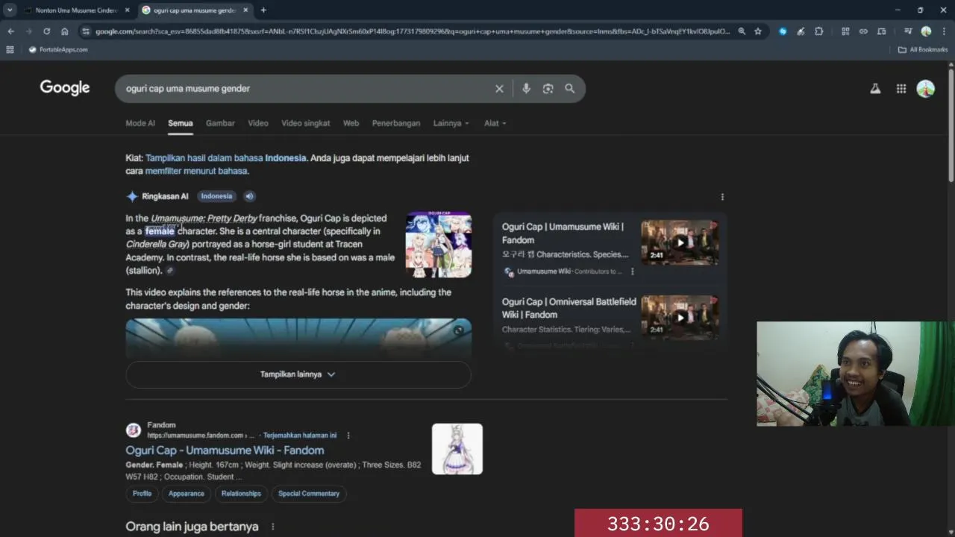The image size is (955, 537).
Task: Open the apps grid in bookmarks bar
Action: coord(10,50)
